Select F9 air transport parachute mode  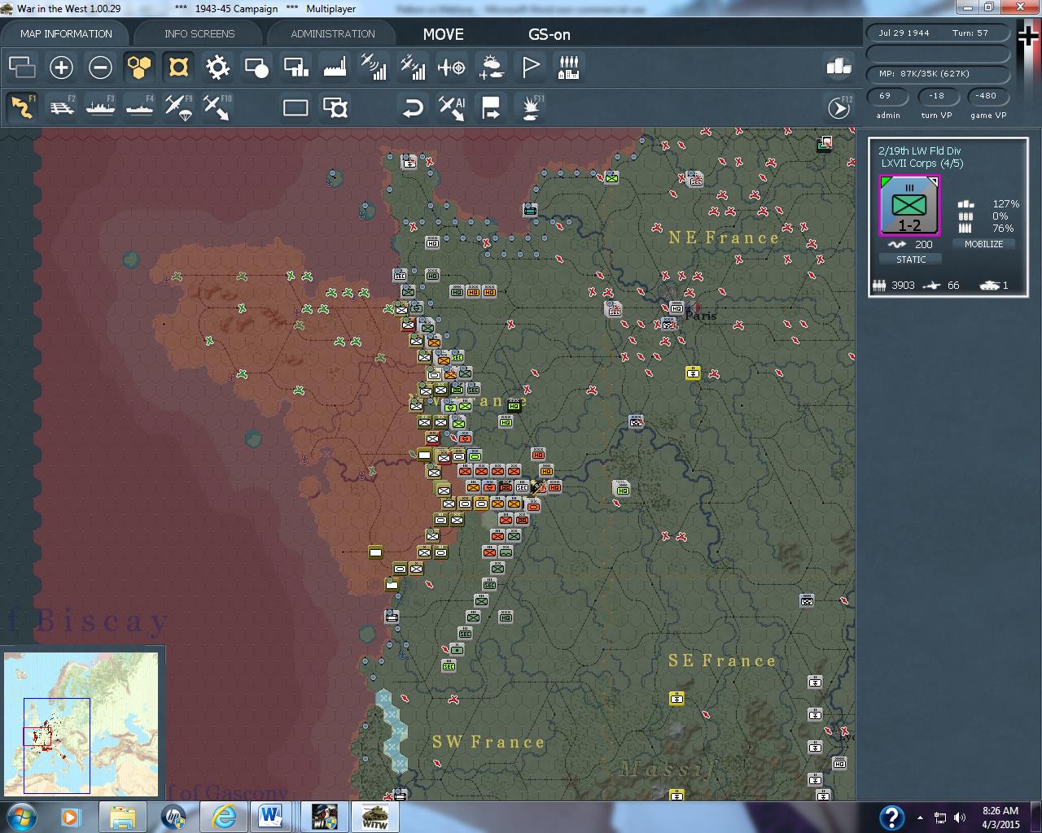coord(178,107)
